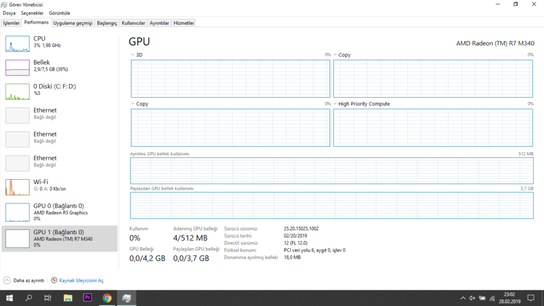This screenshot has width=544, height=306.
Task: Restore down the Görev Yöneticisi window
Action: (516, 4)
